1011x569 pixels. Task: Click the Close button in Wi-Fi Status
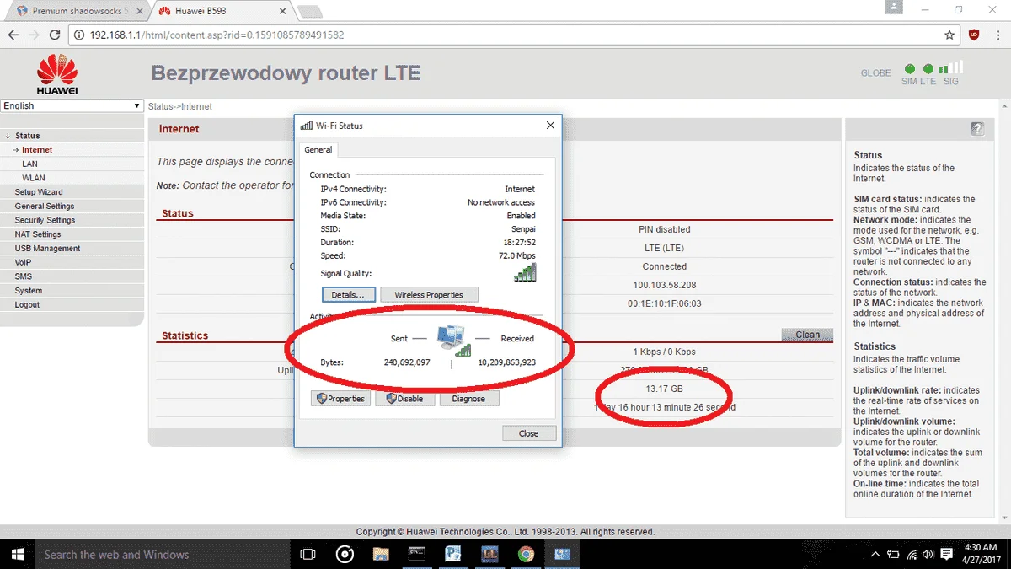(529, 433)
